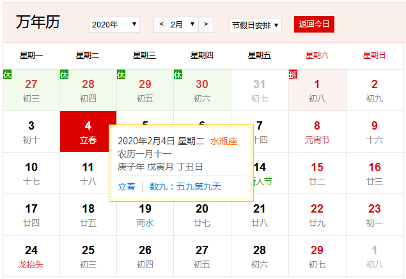The height and width of the screenshot is (279, 406).
Task: Select highlighted February 4 立春 cell
Action: click(x=88, y=132)
